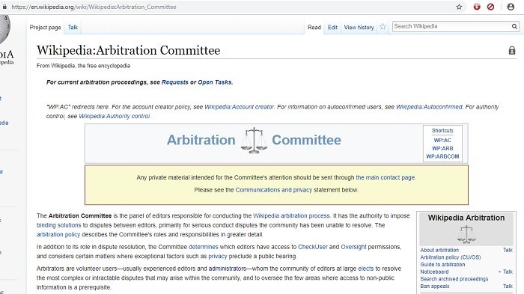
Task: Open Talk link beside Ban appeals
Action: tap(508, 287)
